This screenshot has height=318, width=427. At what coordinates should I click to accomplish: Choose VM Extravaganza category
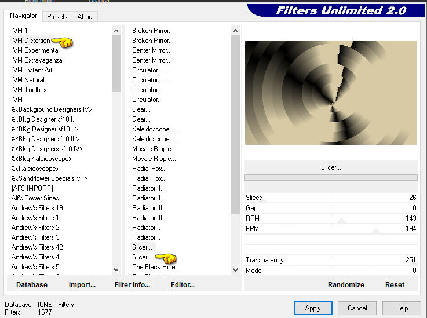click(38, 60)
